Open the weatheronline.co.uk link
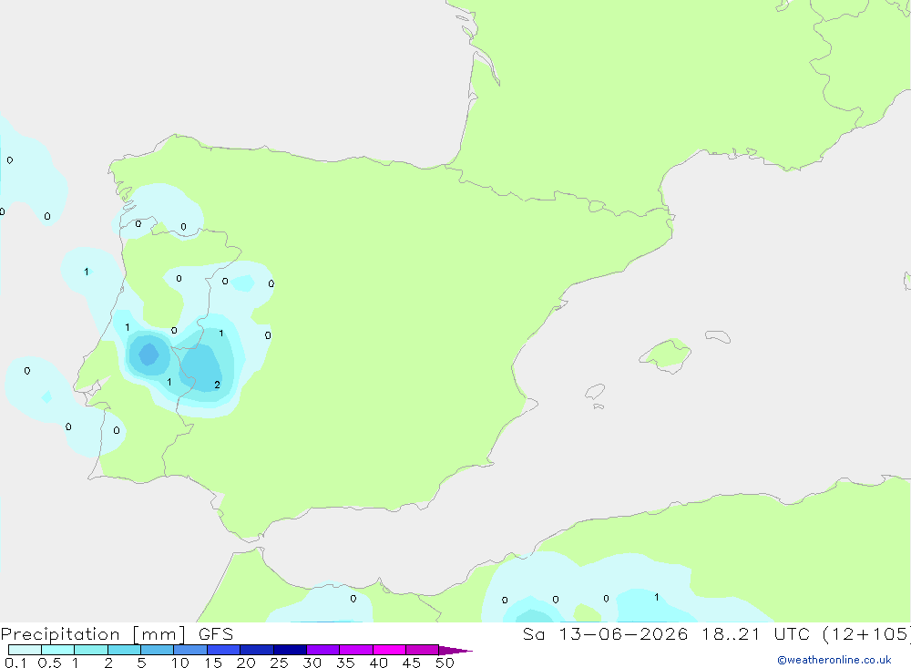The width and height of the screenshot is (911, 668). (834, 660)
